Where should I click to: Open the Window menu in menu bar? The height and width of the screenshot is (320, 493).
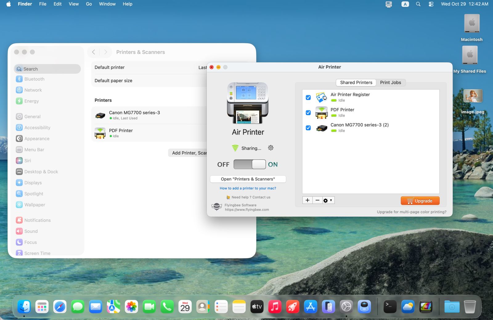point(107,4)
